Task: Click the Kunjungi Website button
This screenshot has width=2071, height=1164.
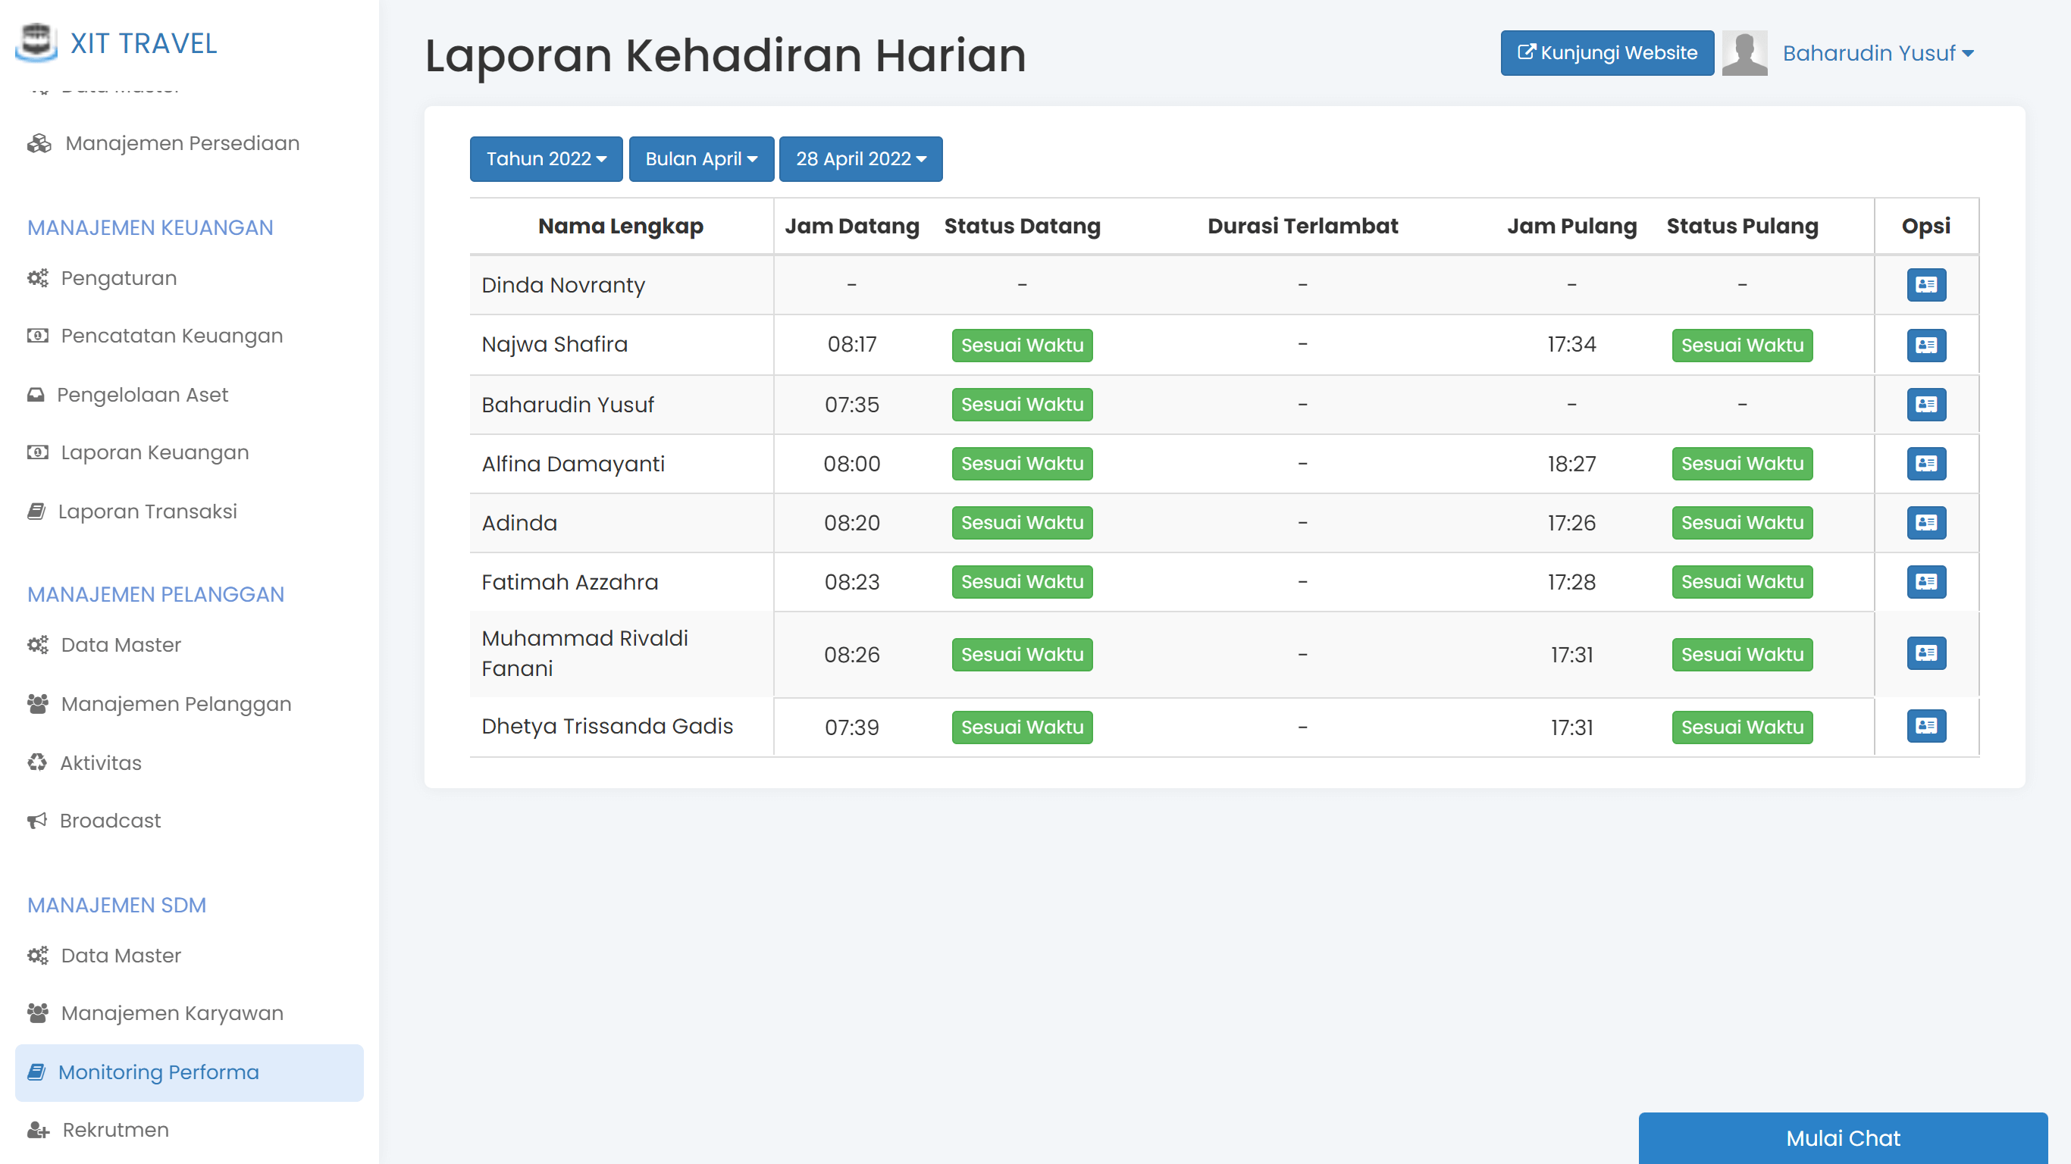Action: pyautogui.click(x=1606, y=53)
